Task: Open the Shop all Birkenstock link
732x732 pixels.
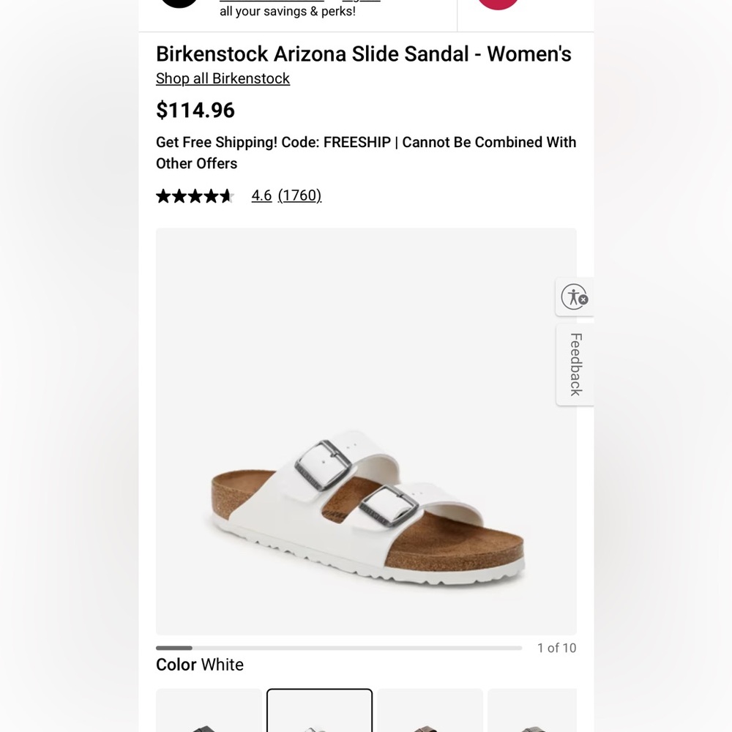Action: coord(223,78)
